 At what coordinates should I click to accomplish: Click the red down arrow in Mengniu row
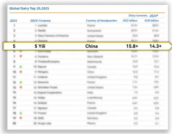tap(21, 72)
